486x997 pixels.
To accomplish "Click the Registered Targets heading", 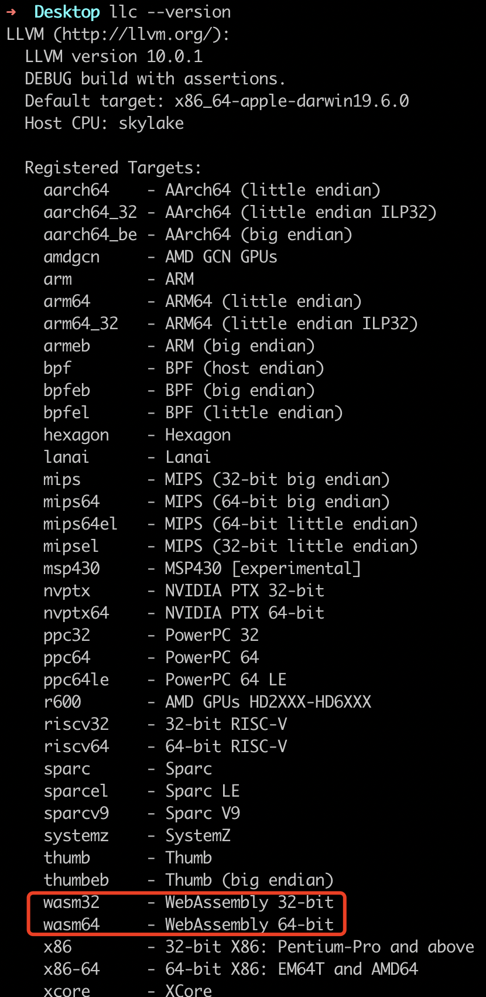I will pos(113,168).
